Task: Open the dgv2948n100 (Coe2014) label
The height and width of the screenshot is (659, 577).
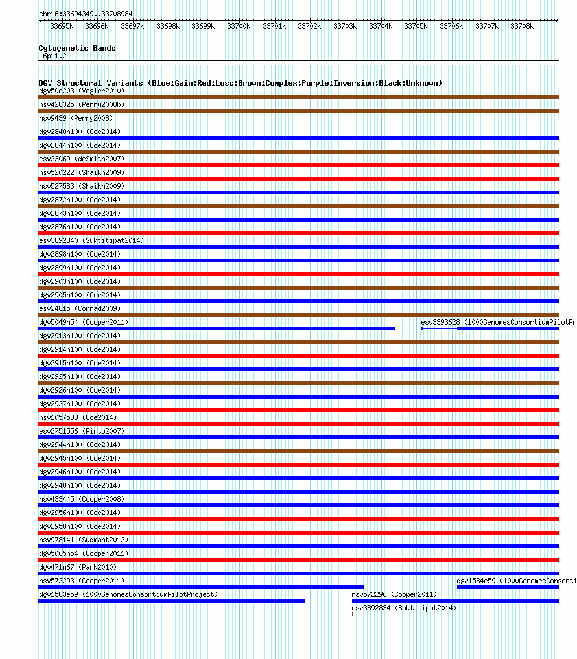Action: (80, 485)
